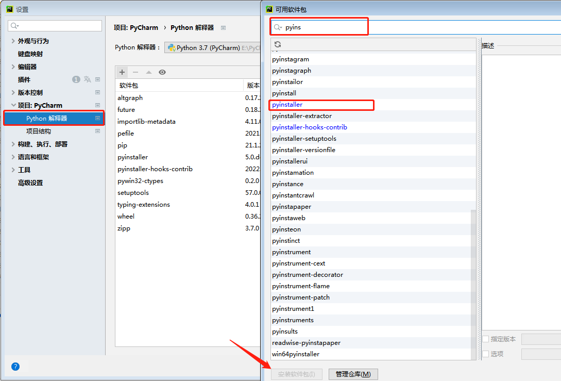Click the 安装软件包 button
Viewport: 561px width, 381px height.
[x=297, y=374]
